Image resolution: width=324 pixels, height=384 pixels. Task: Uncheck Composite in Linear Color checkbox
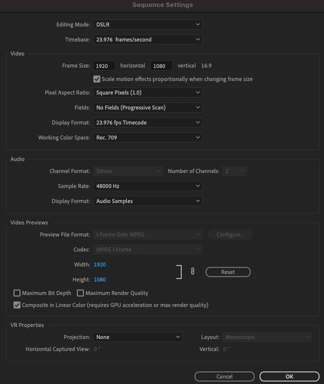point(17,305)
